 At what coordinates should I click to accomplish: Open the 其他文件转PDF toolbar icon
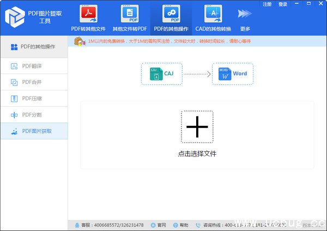130,14
